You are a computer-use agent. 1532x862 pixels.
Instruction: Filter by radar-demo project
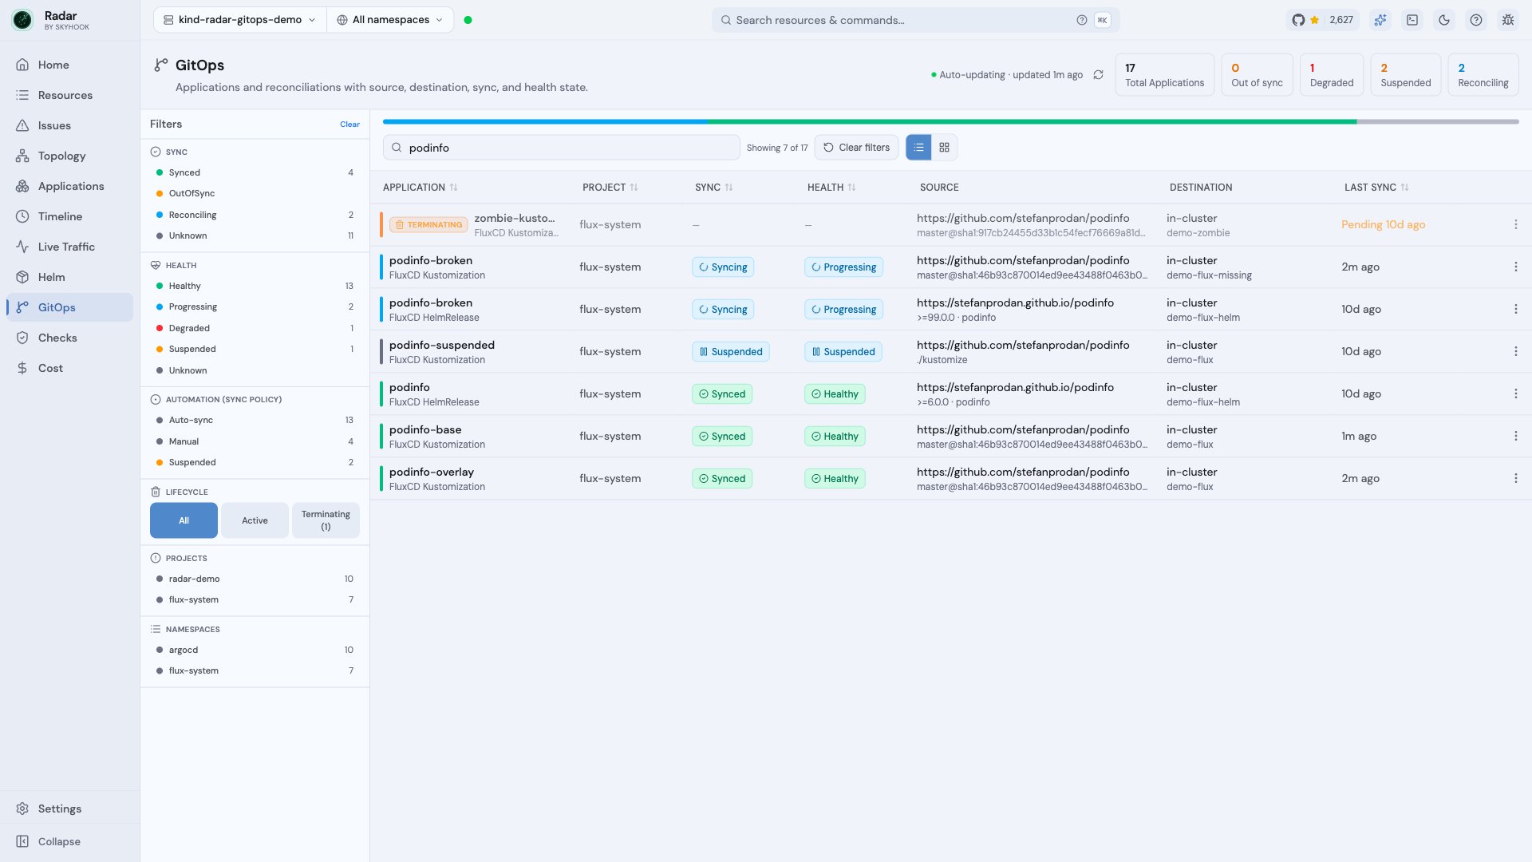pyautogui.click(x=255, y=579)
